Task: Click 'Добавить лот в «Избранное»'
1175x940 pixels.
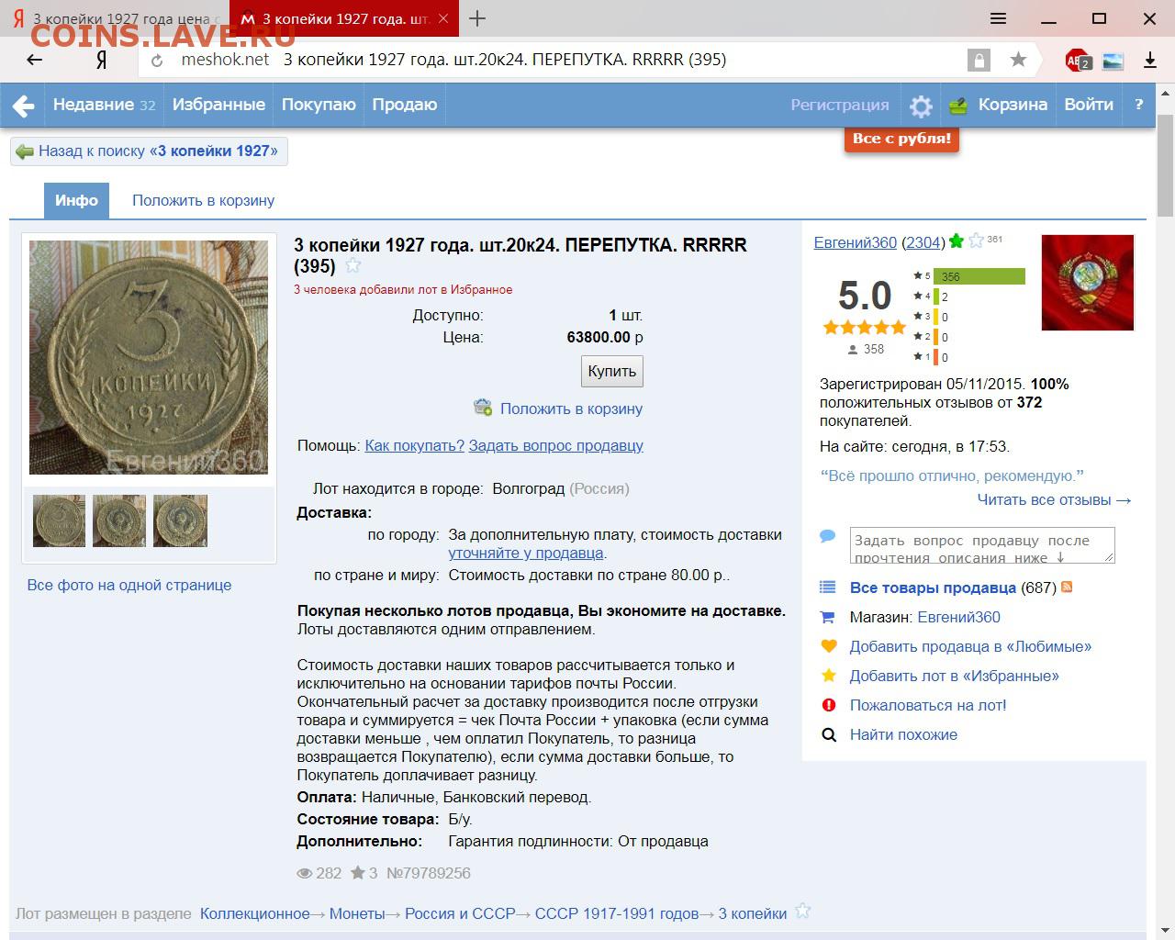Action: (954, 676)
